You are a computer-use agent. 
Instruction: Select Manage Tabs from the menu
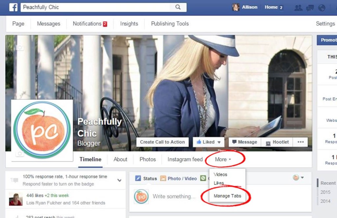[x=227, y=196]
